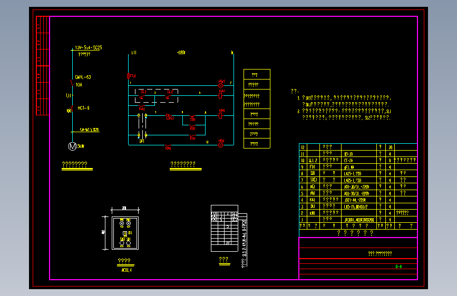
Task: Click the SB1 cell in parts table
Action: click(312, 174)
